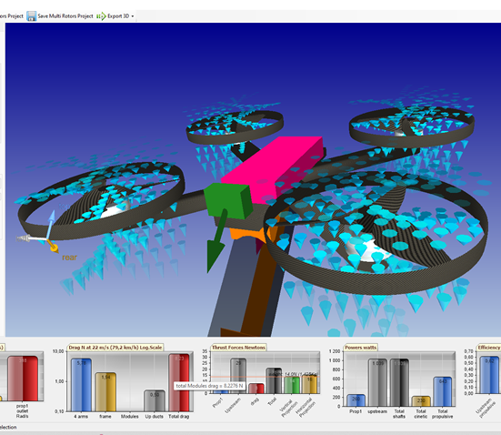
Task: Select the front-right rotor's white hub
Action: (367, 249)
